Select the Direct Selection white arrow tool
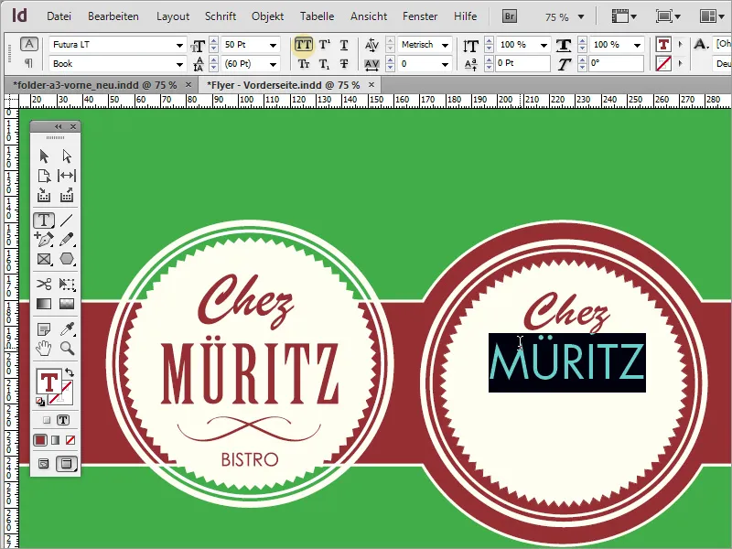732x549 pixels. pos(67,156)
